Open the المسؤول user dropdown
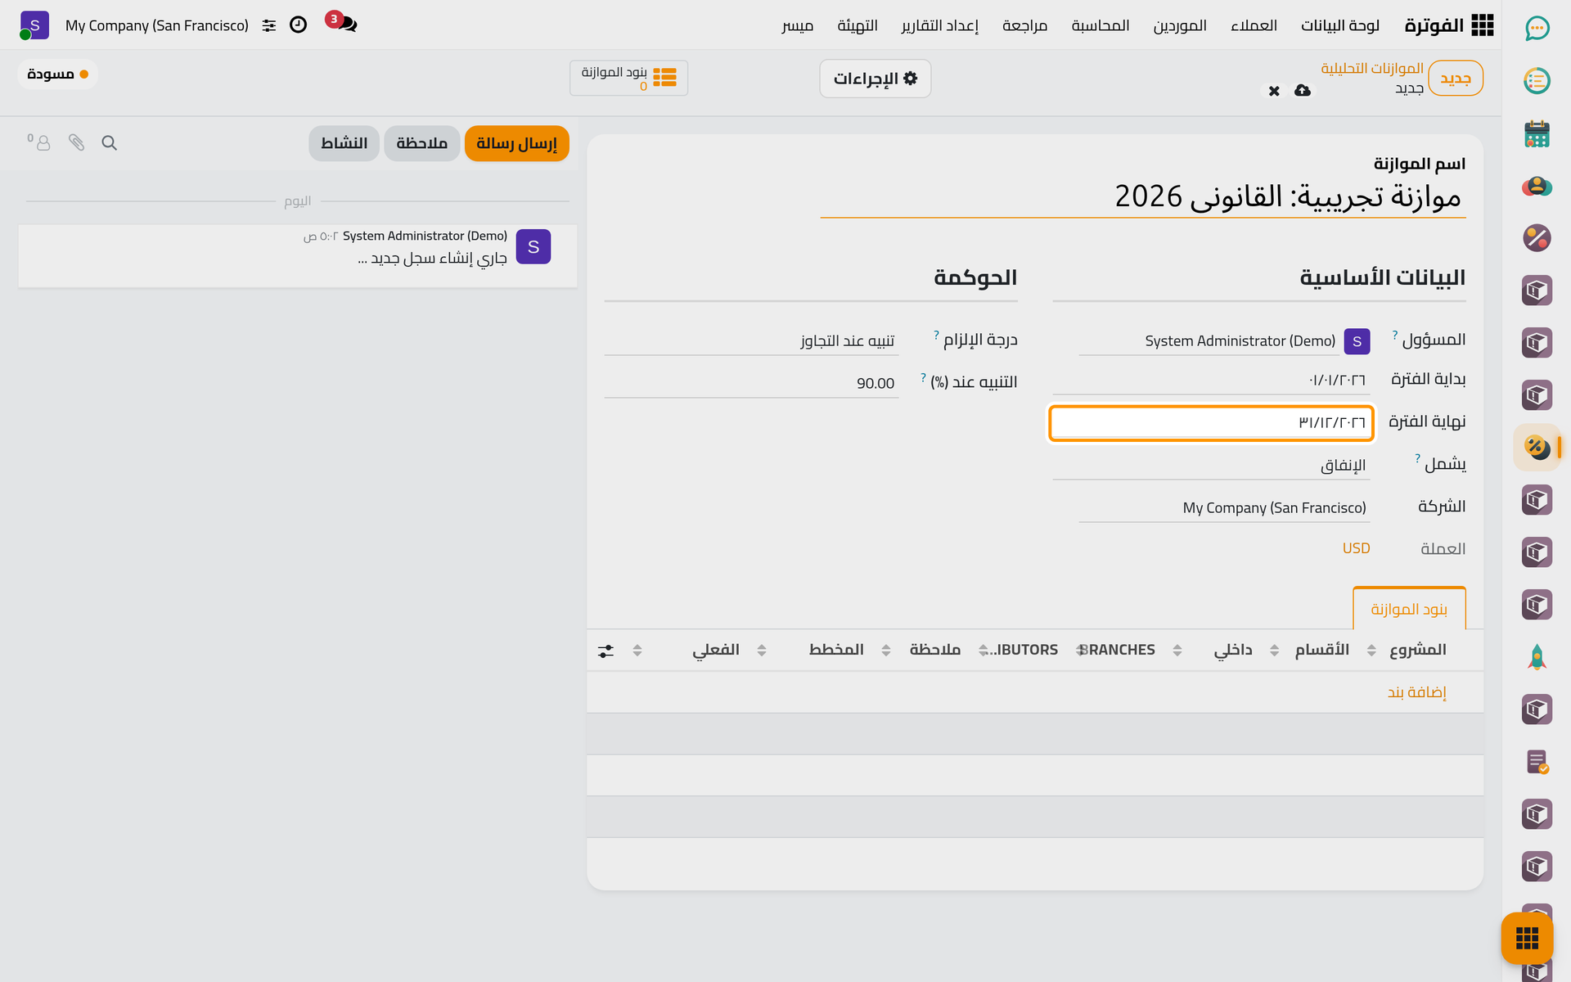 click(1209, 341)
